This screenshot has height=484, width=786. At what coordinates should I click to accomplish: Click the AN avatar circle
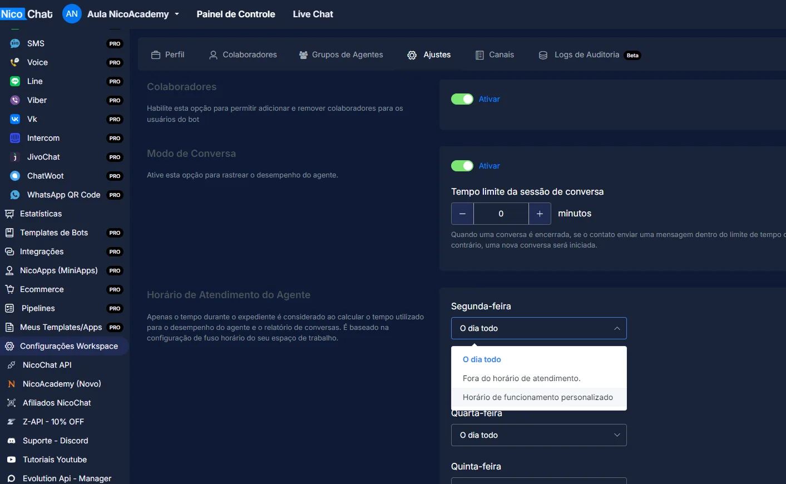(x=72, y=14)
